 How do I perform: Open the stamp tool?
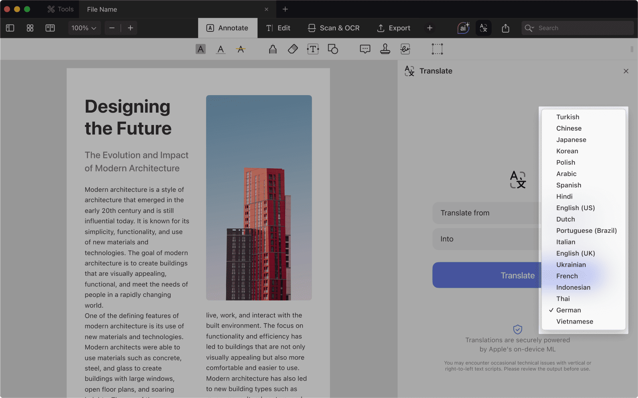[385, 49]
